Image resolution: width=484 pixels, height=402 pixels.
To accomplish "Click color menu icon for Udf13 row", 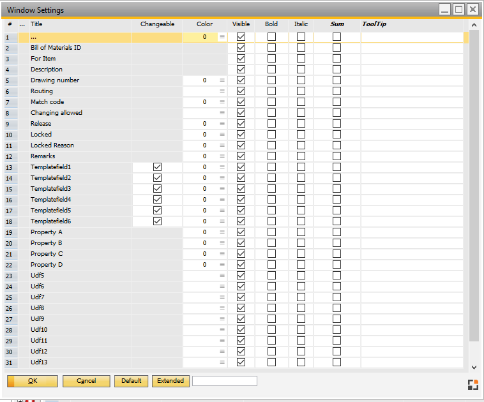I will (x=222, y=362).
